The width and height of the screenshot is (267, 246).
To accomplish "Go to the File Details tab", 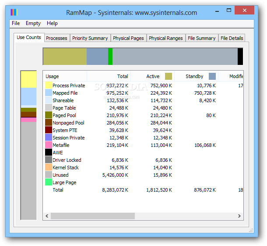I will pos(232,38).
